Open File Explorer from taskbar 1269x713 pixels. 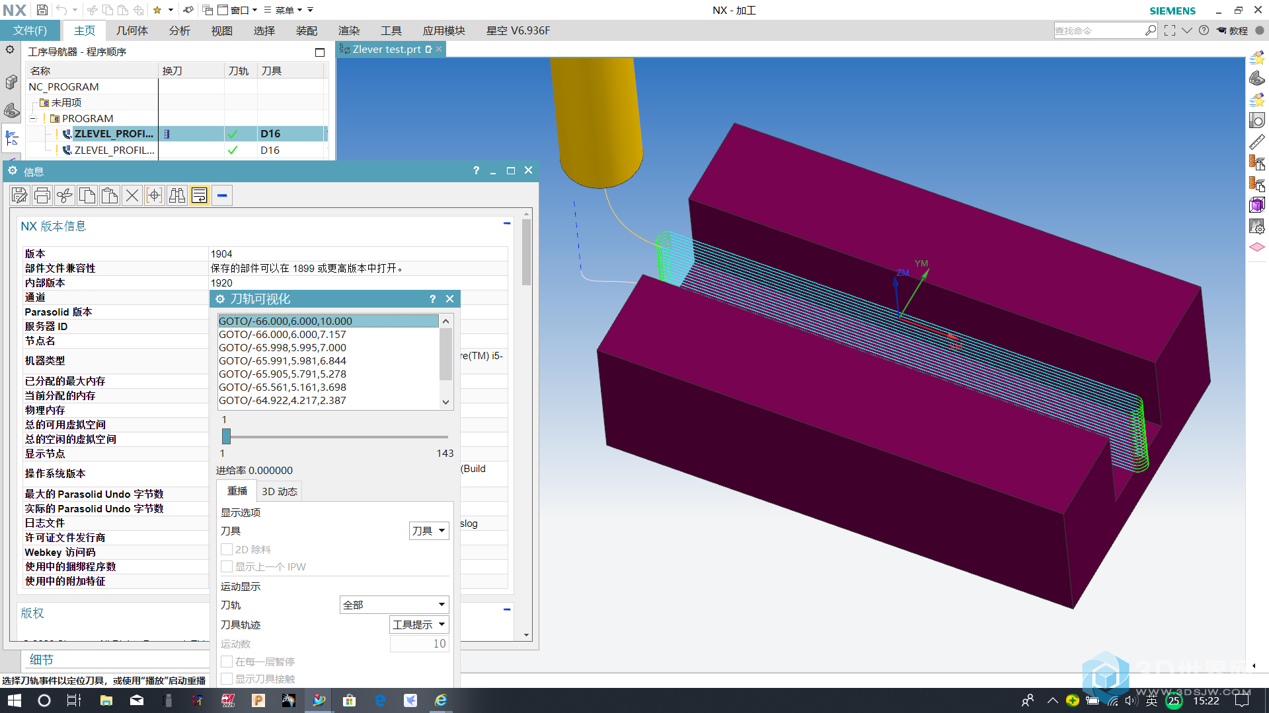(x=106, y=700)
